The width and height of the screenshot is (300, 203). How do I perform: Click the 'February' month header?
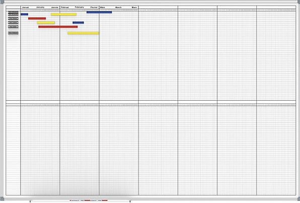coord(79,7)
